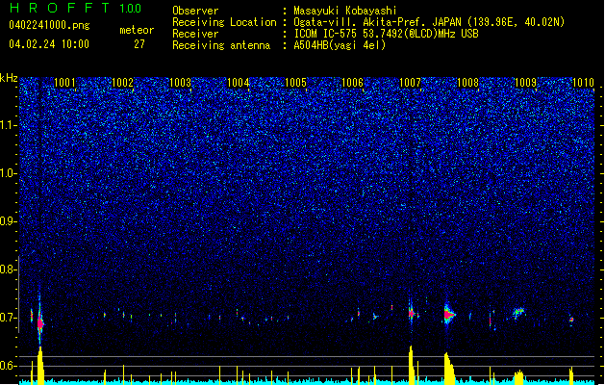Viewport: 605px width, 385px height.
Task: Click the 1.1 kHz frequency label
Action: pos(8,125)
